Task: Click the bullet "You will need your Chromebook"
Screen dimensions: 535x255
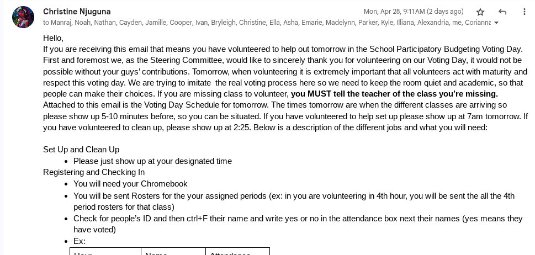Action: point(130,184)
